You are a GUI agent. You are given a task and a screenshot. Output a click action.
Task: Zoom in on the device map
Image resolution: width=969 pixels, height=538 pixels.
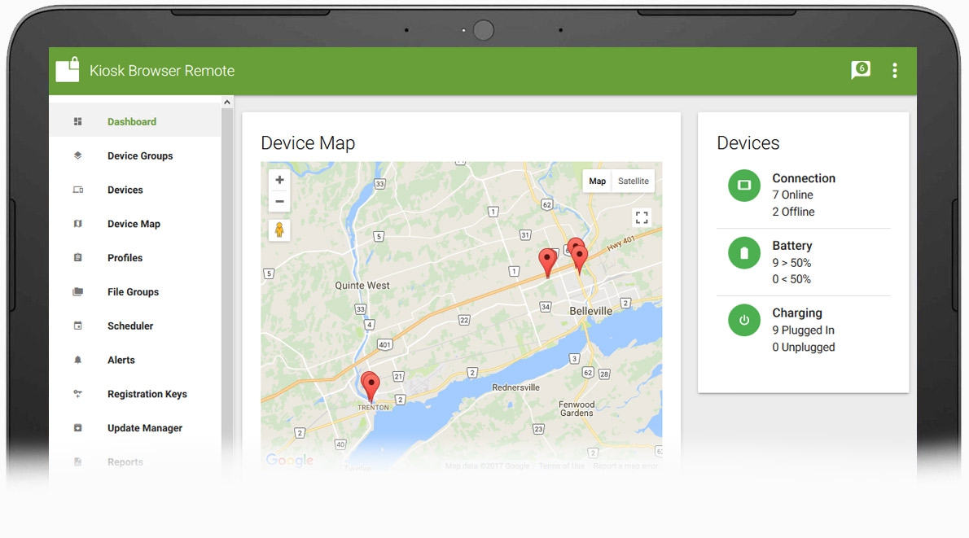tap(279, 180)
